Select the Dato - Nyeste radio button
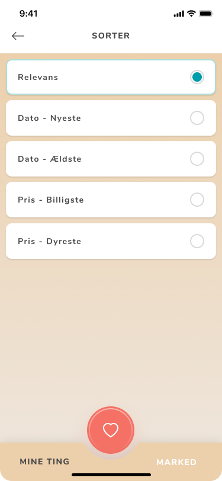The height and width of the screenshot is (481, 222). tap(197, 118)
